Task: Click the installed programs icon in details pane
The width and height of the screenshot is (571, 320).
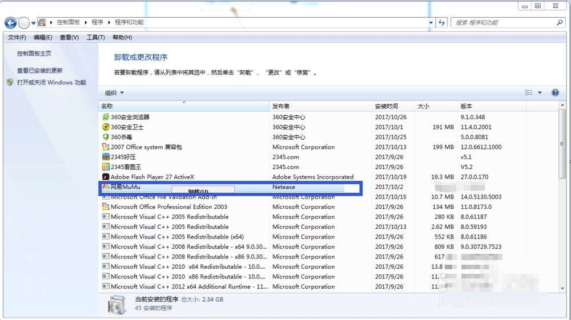Action: 117,304
